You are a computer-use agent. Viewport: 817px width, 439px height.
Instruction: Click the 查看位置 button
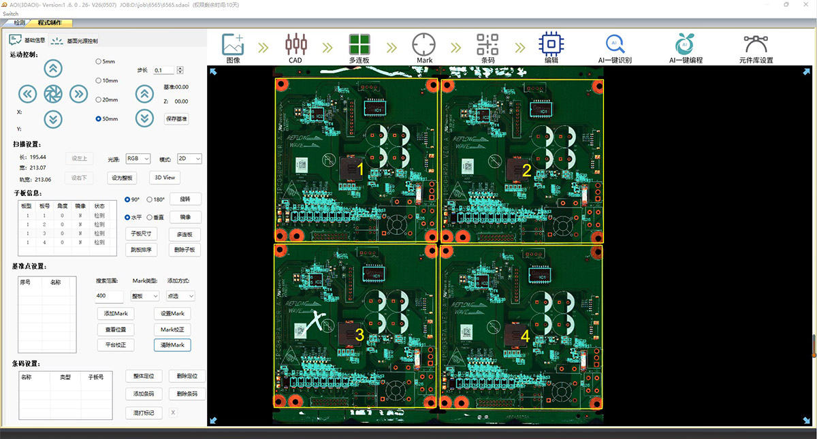tap(116, 329)
